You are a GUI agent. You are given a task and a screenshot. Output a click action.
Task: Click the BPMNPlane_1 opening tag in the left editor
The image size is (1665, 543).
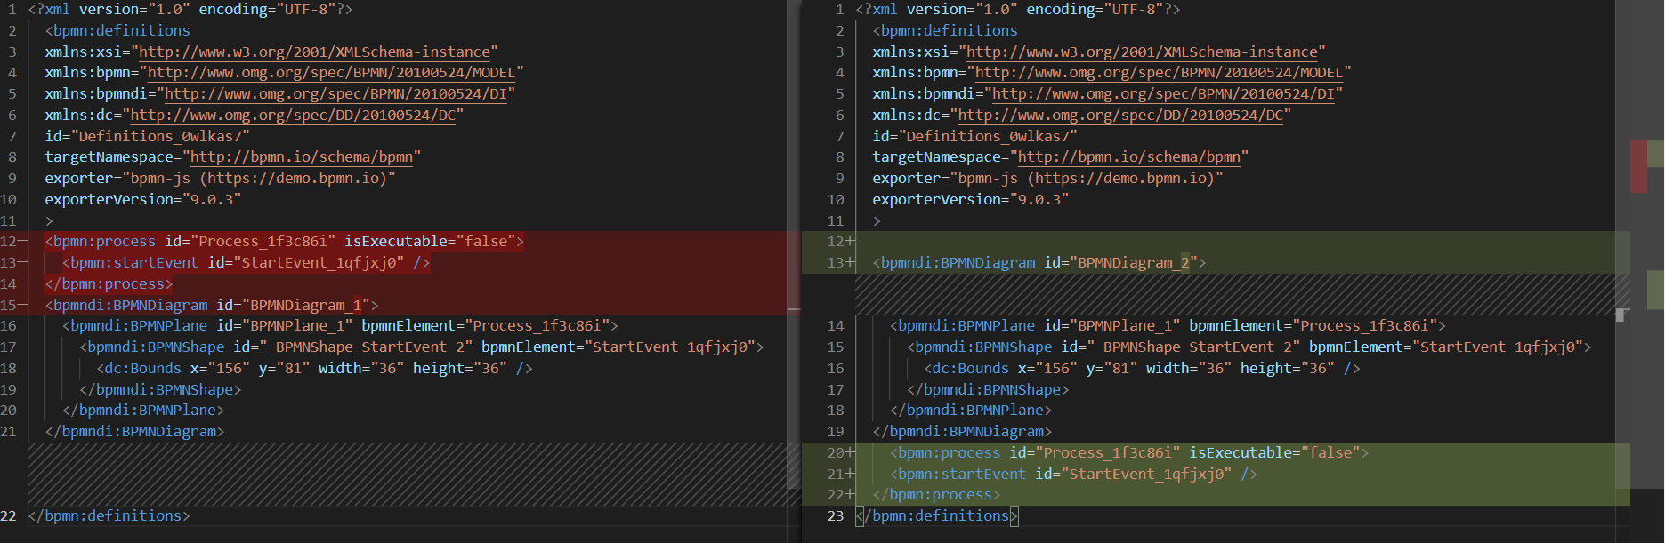(340, 325)
